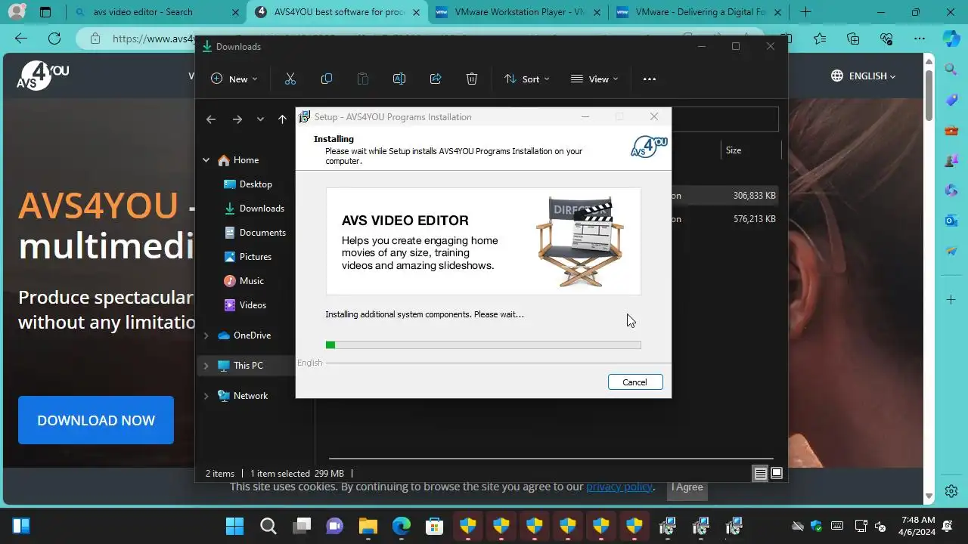
Task: Open Edge Settings and more menu
Action: (920, 39)
